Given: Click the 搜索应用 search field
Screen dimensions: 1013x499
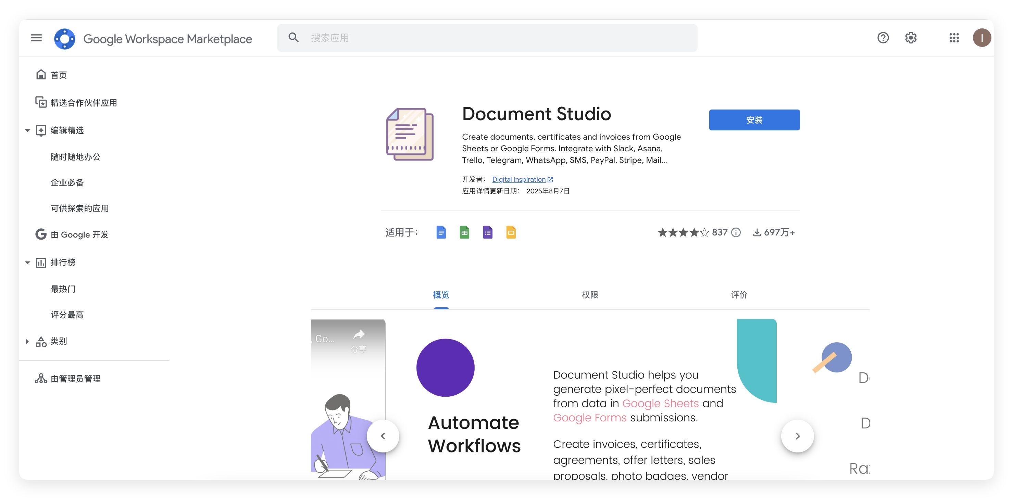Looking at the screenshot, I should (487, 38).
